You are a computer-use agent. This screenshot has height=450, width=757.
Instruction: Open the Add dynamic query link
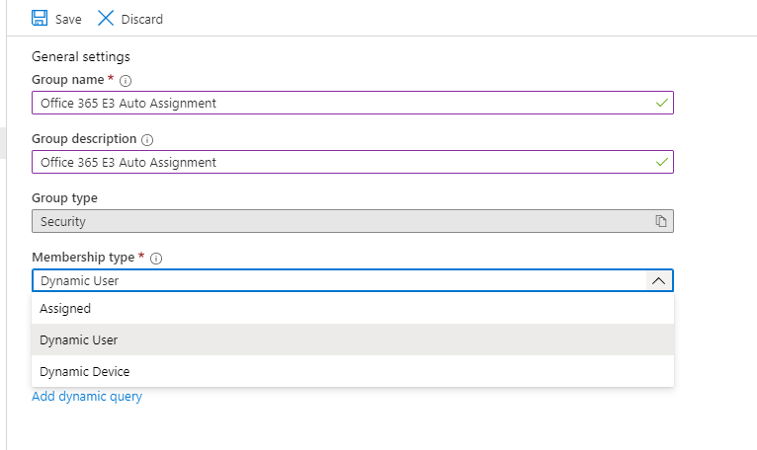(87, 397)
